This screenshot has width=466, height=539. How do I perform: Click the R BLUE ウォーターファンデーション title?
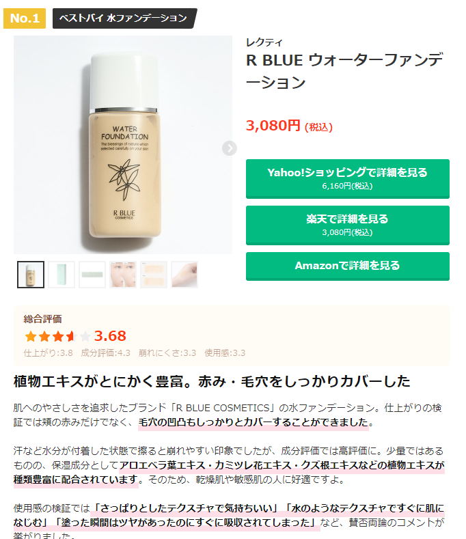[344, 71]
